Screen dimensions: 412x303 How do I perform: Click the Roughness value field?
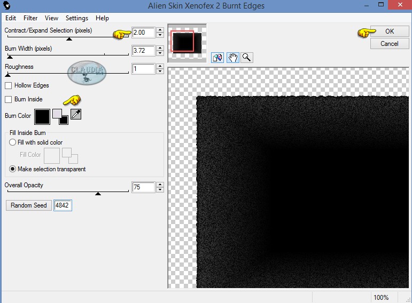click(x=143, y=69)
